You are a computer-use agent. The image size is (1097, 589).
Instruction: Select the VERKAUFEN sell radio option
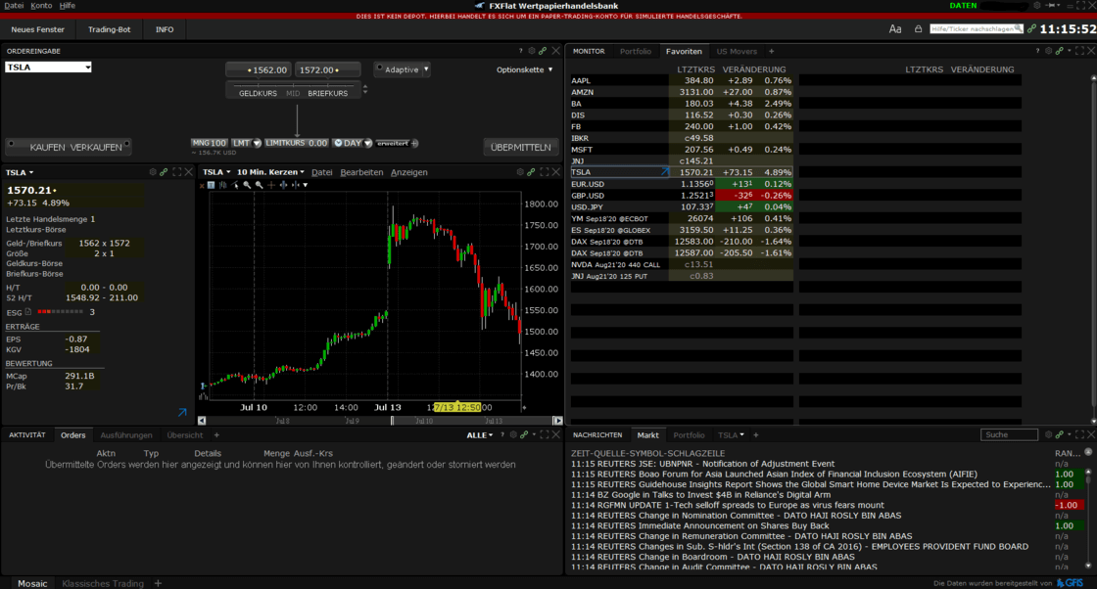click(x=96, y=147)
